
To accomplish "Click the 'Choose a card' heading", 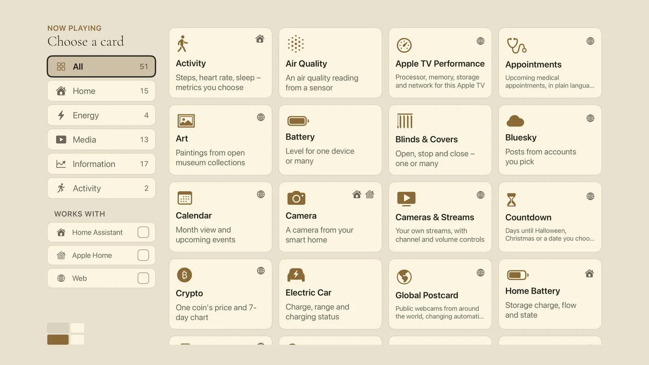I will point(86,42).
